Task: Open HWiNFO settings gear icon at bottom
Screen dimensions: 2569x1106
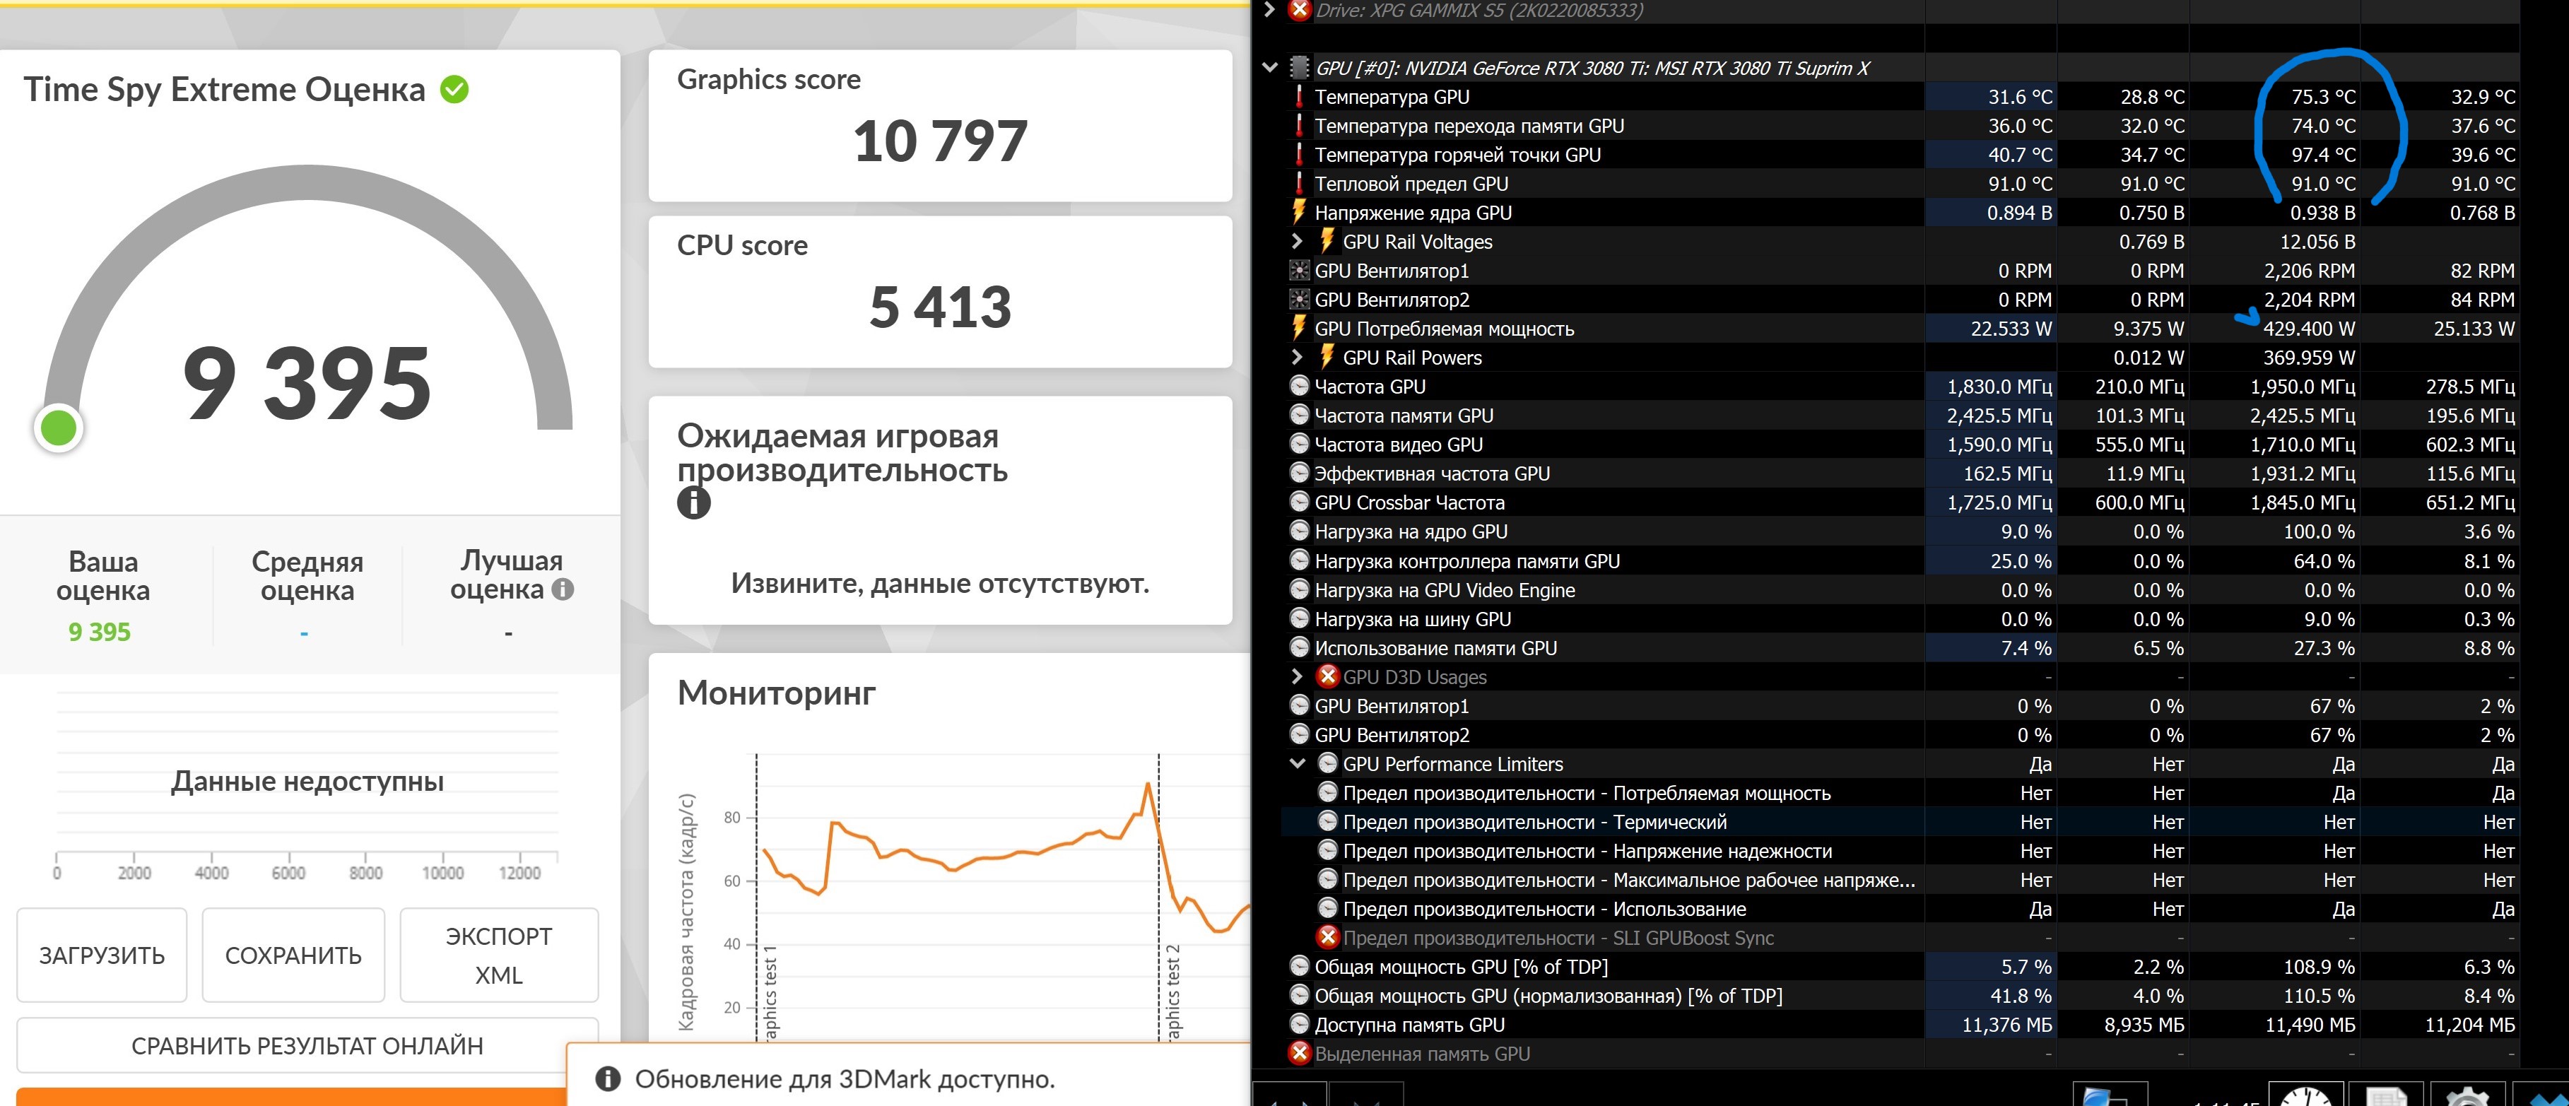Action: (x=2467, y=1096)
